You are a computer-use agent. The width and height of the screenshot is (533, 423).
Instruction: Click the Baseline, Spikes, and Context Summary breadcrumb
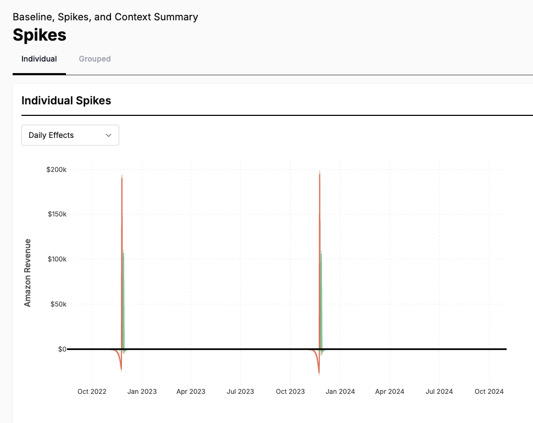pos(106,17)
